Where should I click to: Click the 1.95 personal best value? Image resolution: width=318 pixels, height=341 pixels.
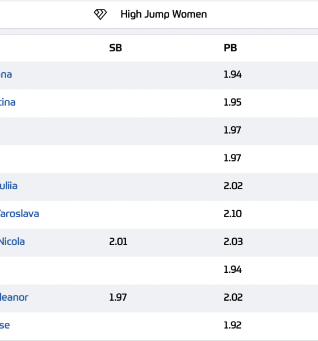click(x=233, y=102)
